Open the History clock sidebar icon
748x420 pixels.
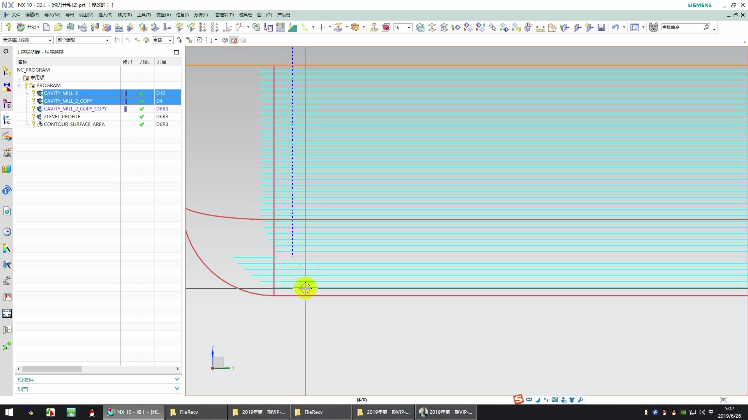(x=7, y=232)
